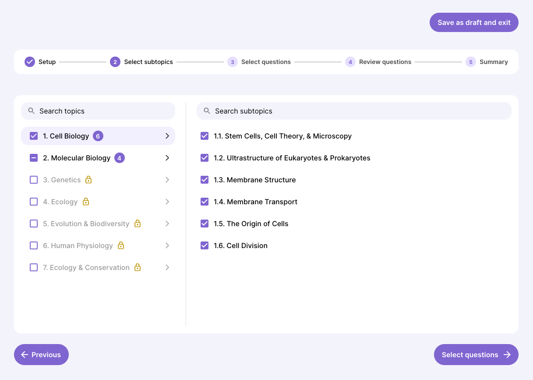The image size is (533, 380).
Task: Uncheck the Membrane Structure subtopic
Action: point(205,180)
